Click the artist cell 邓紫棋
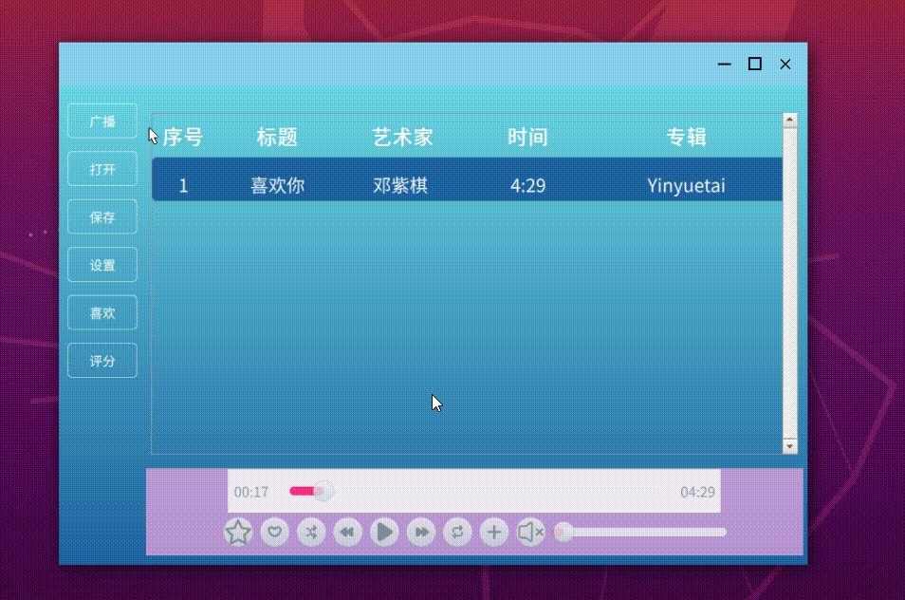Screen dimensions: 905x600 400,185
